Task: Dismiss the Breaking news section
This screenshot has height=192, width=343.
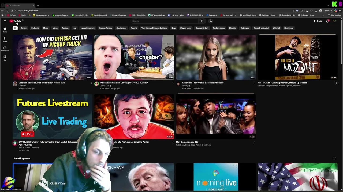Action: [335, 159]
